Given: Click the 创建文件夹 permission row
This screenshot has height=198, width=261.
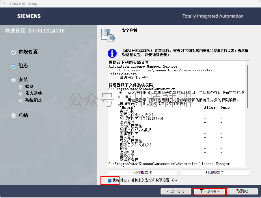Looking at the screenshot, I should pos(171,134).
